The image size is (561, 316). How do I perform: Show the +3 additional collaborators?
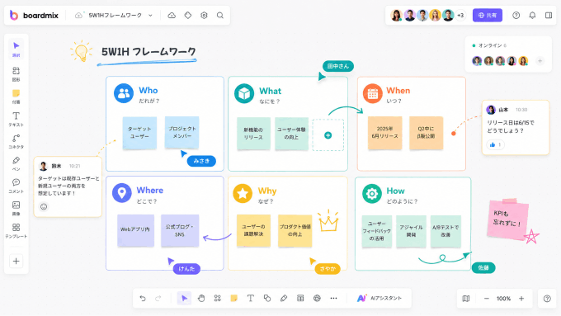point(461,16)
